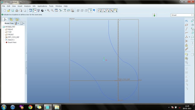Click the stoplight regeneration status icon
The image size is (195, 110).
[154, 15]
